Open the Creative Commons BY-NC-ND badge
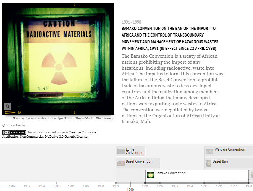The height and width of the screenshot is (191, 253). (14, 132)
